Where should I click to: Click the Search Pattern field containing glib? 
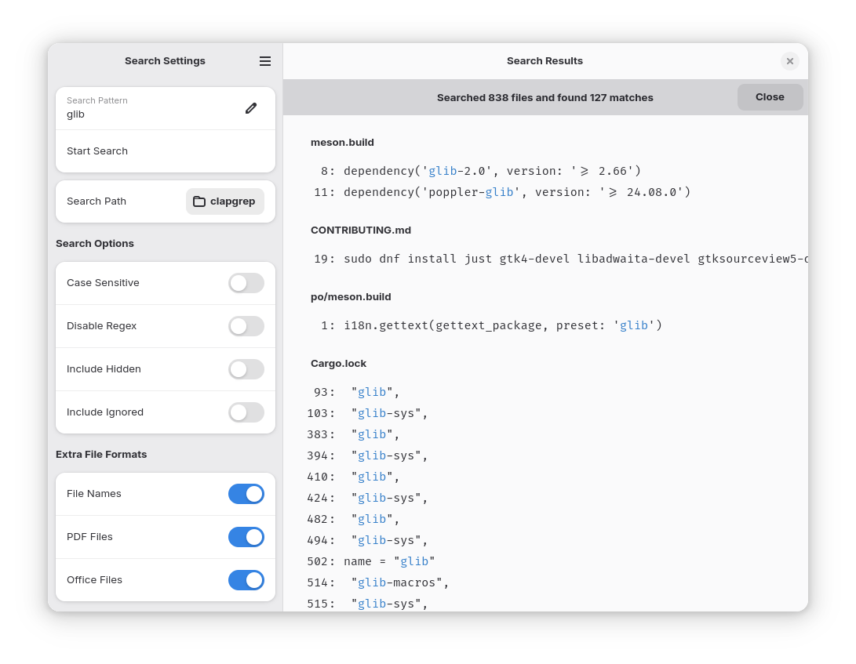click(x=166, y=108)
